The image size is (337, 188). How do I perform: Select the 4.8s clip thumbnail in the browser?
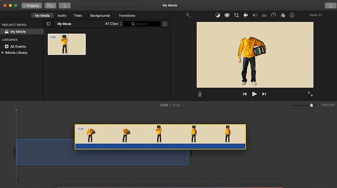pyautogui.click(x=67, y=44)
